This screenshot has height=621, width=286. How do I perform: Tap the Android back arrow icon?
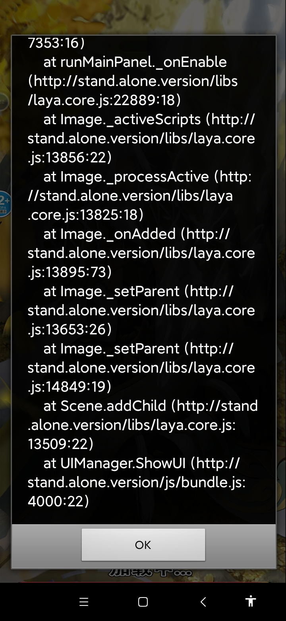(x=203, y=601)
